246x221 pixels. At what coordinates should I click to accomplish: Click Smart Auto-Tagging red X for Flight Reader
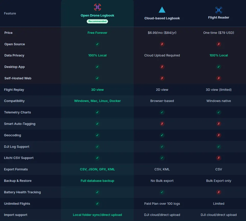click(218, 124)
